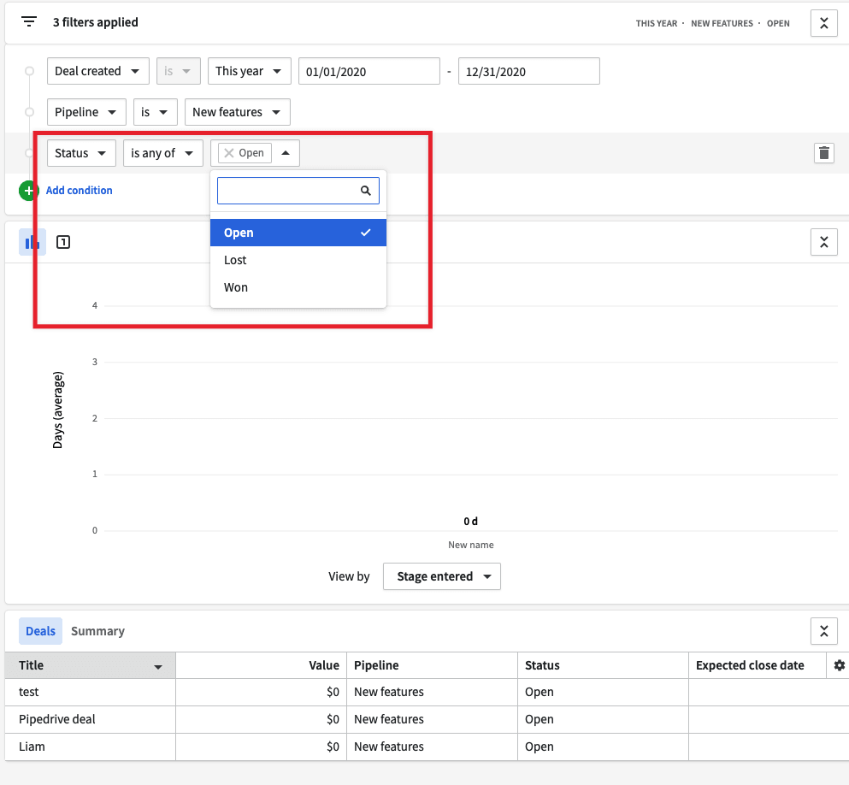Collapse the deals table panel

[x=823, y=631]
